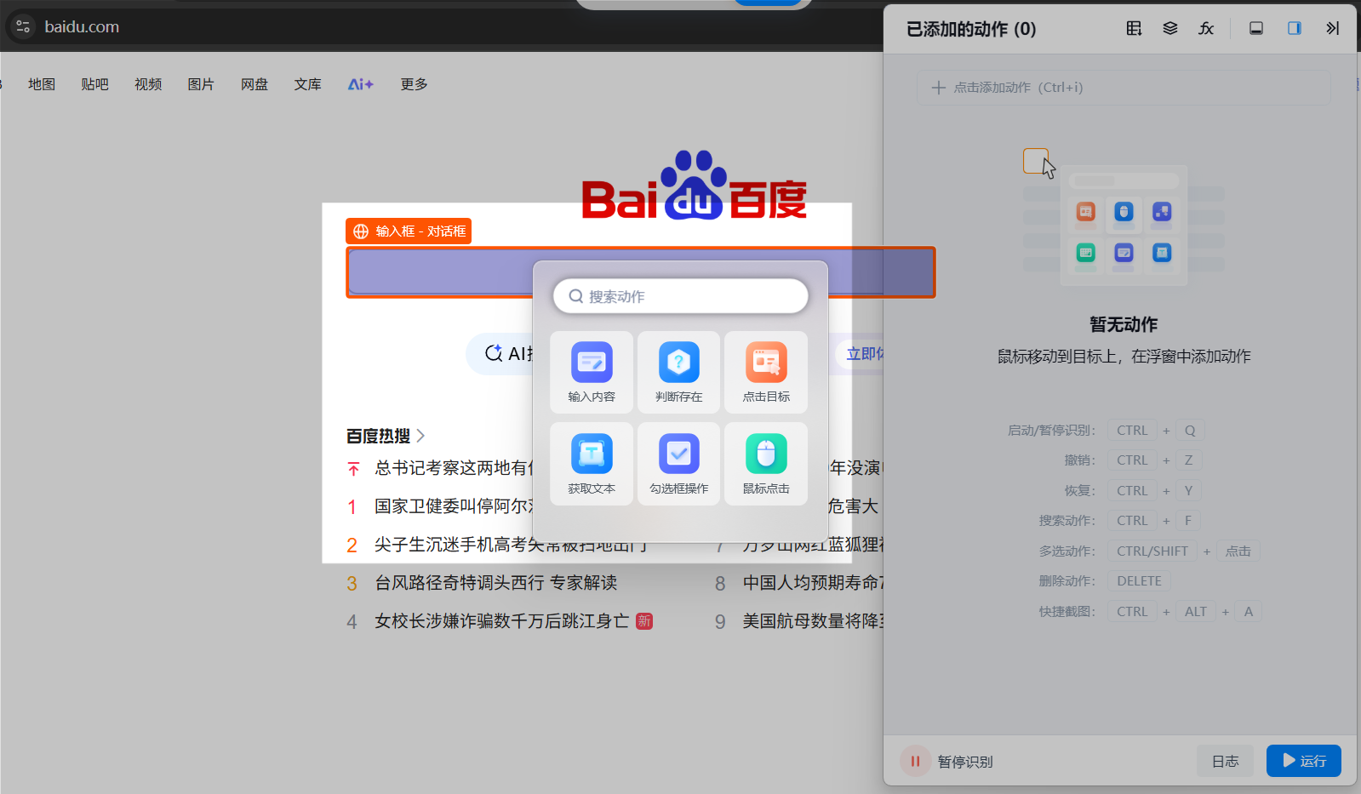This screenshot has width=1361, height=794.
Task: Focus the 搜索动作 search field
Action: tap(680, 296)
